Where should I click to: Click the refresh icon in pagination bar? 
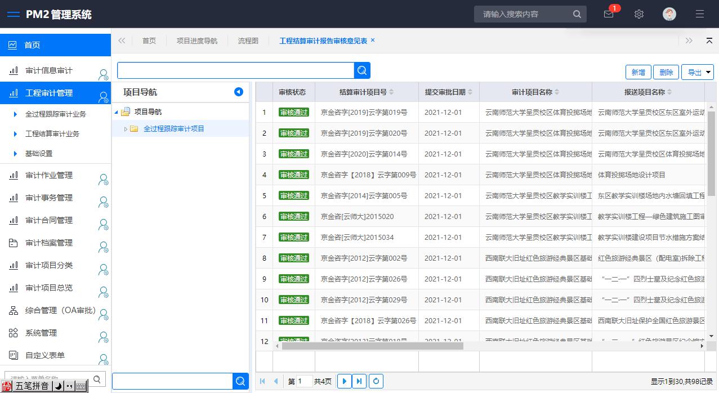click(x=376, y=381)
